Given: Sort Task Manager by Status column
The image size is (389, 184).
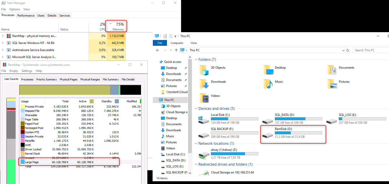Looking at the screenshot, I should [74, 27].
